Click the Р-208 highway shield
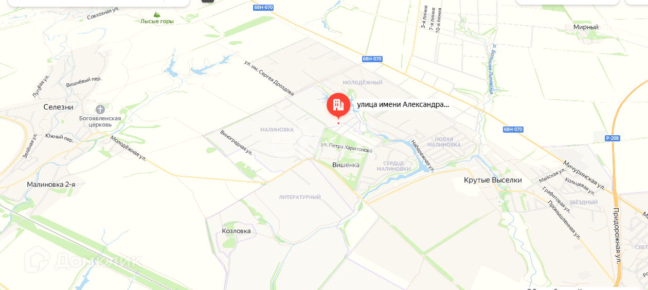This screenshot has height=290, width=648. [613, 138]
